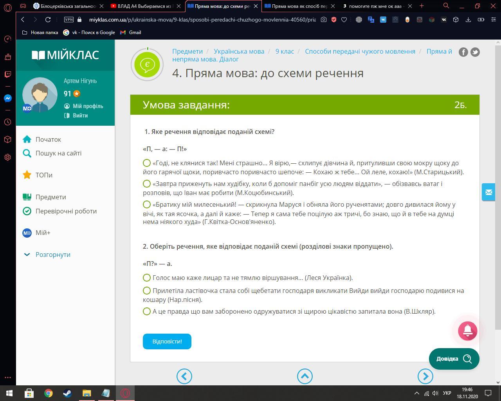Take snapshot with camera icon
501x401 pixels.
pos(324,20)
